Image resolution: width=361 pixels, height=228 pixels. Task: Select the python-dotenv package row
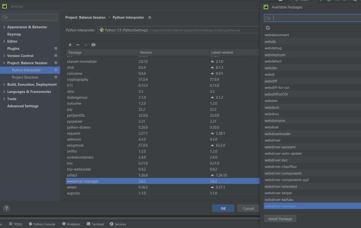click(163, 128)
